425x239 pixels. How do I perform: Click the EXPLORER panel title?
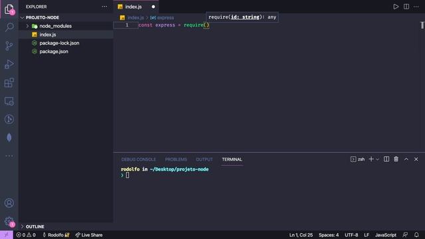click(x=36, y=7)
